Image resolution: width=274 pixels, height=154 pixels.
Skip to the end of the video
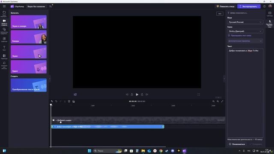[147, 95]
